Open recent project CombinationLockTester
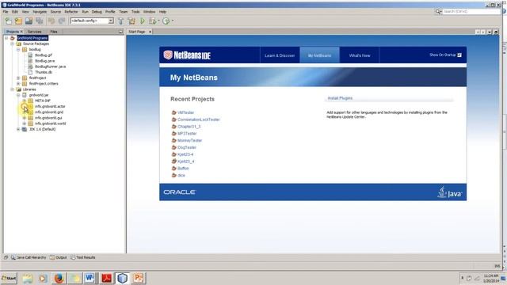507x285 pixels. pyautogui.click(x=199, y=120)
